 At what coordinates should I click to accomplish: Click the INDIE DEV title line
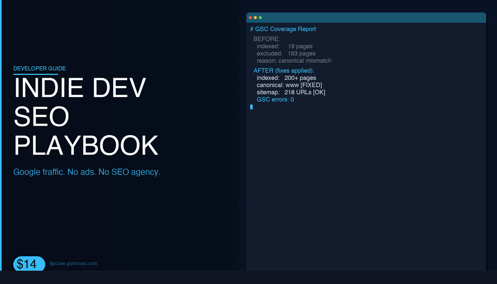(x=80, y=88)
